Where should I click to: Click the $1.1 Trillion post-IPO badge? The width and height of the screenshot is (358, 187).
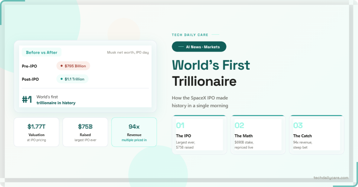tap(72, 79)
